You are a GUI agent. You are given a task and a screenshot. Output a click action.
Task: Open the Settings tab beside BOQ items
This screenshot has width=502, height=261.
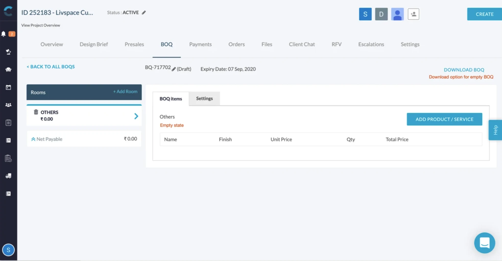coord(204,98)
